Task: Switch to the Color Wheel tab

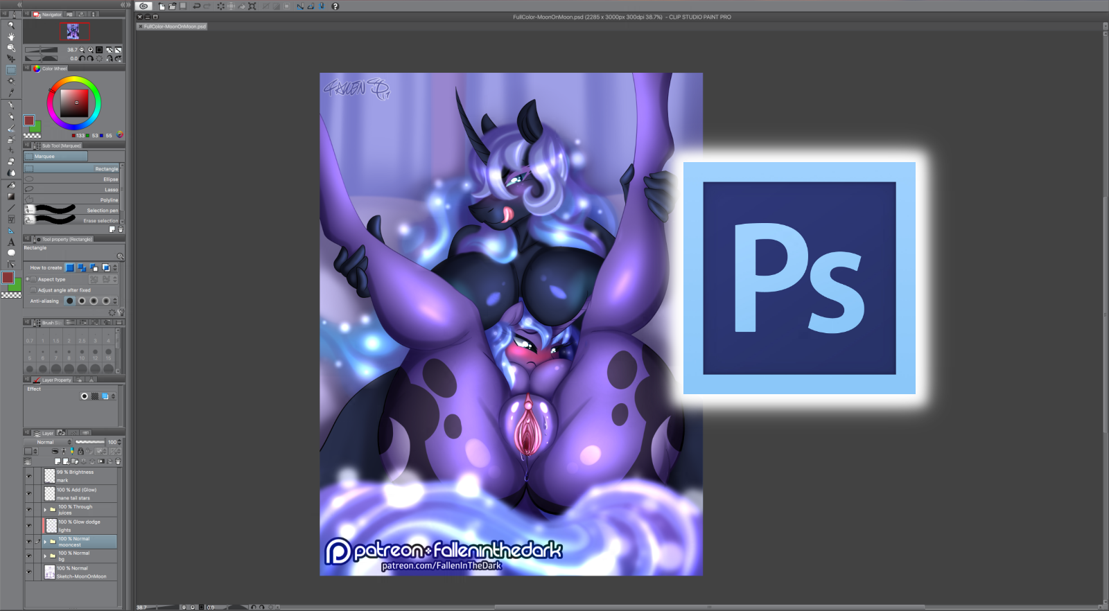Action: [51, 69]
